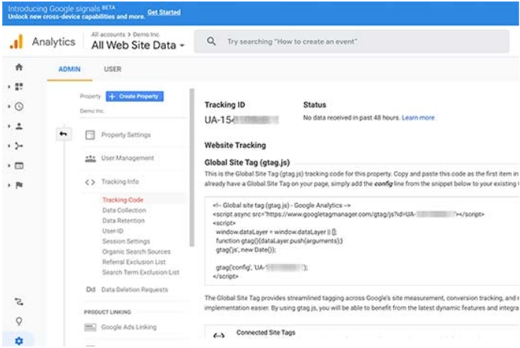520x348 pixels.
Task: Click the 'All accounts' breadcrumb text
Action: pos(108,34)
